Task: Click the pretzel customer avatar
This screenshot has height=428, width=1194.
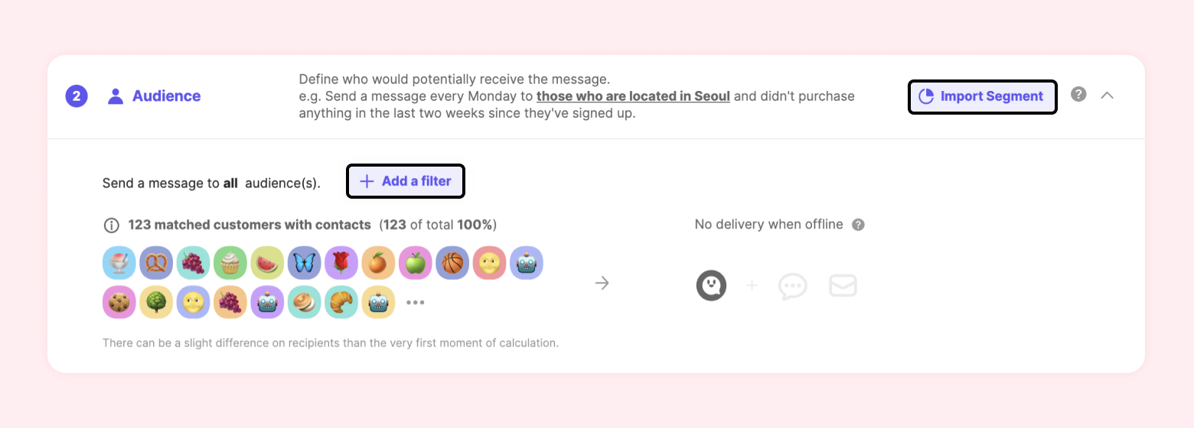Action: pyautogui.click(x=156, y=263)
